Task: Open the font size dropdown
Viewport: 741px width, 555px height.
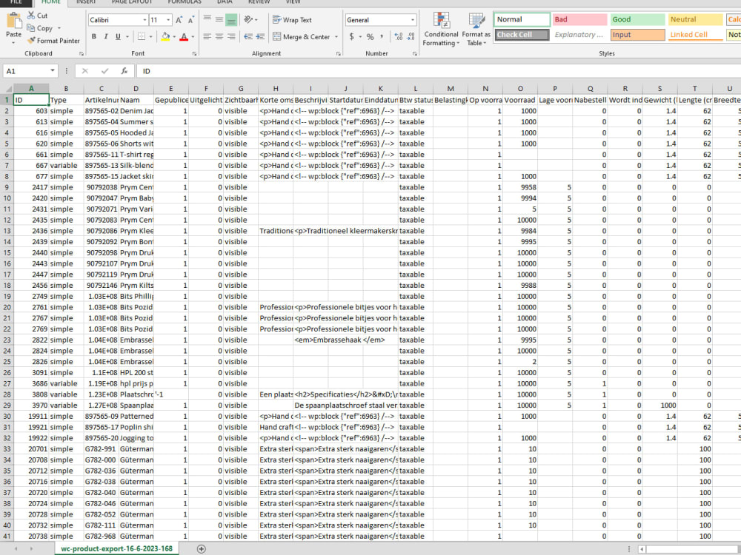Action: [x=168, y=20]
